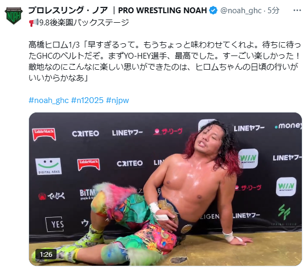Click the 1:26 video duration badge

pyautogui.click(x=46, y=254)
